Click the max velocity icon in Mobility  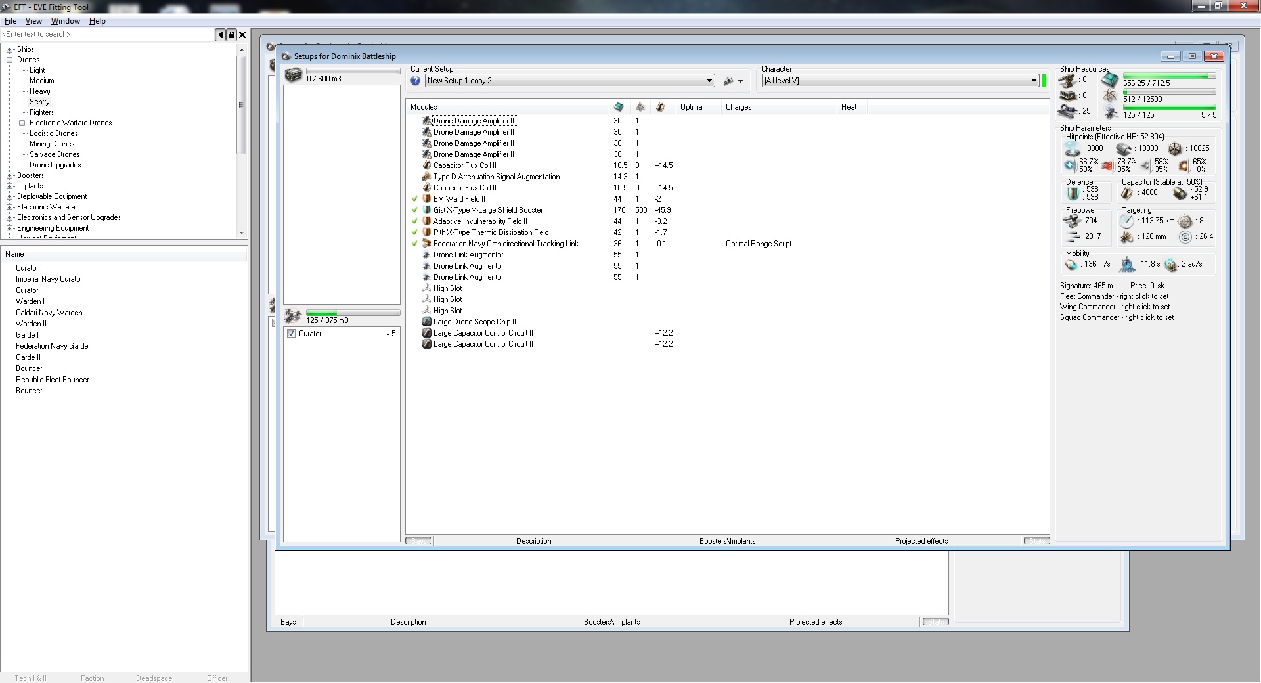[x=1071, y=264]
